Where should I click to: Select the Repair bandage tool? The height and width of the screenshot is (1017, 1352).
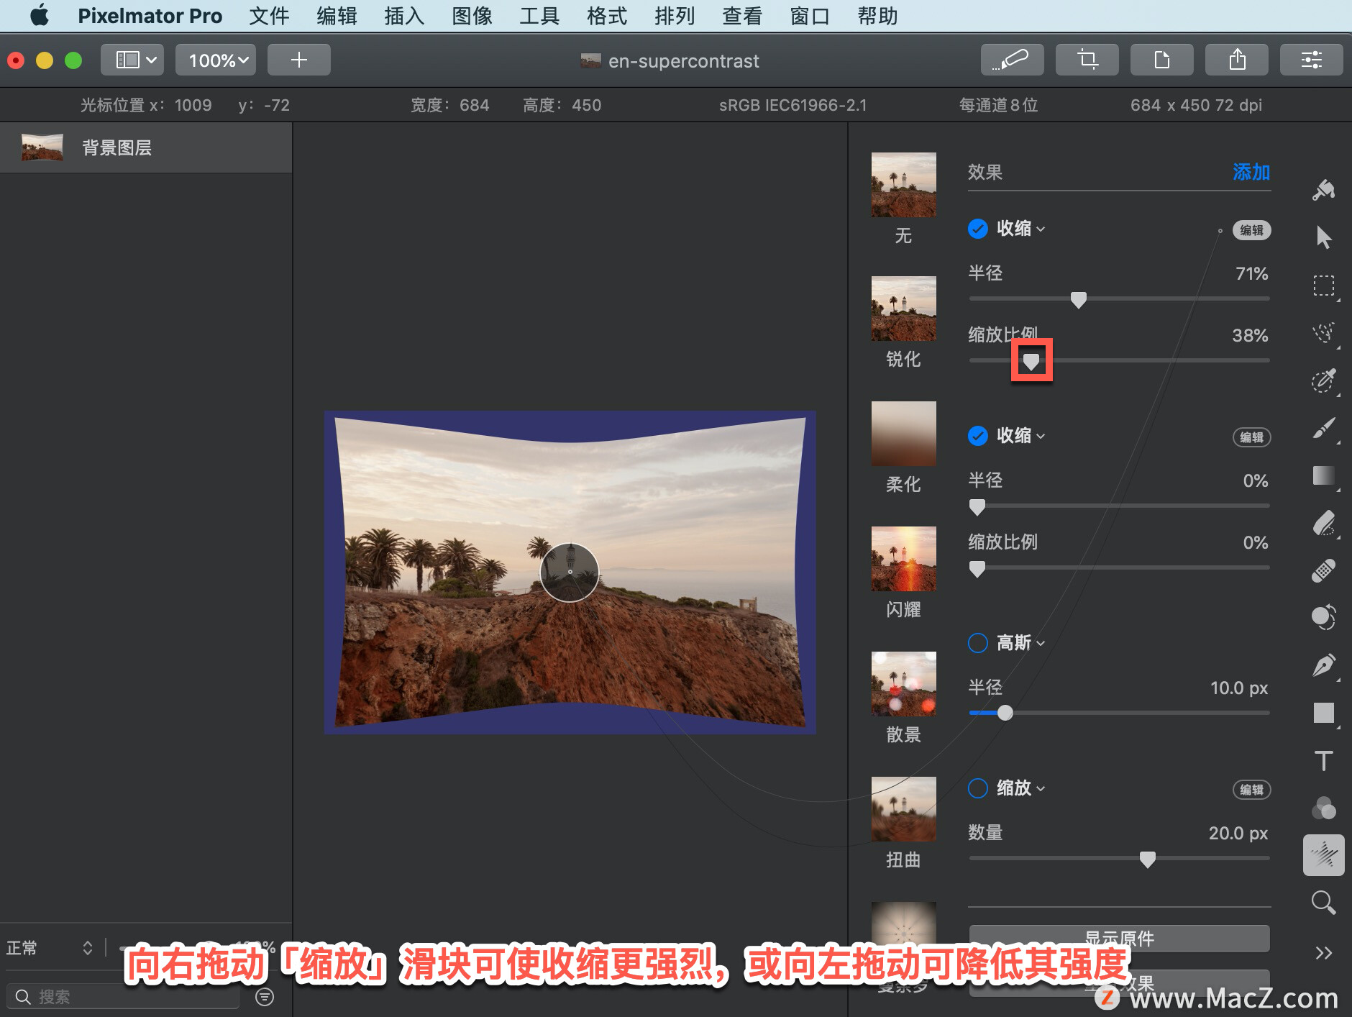1323,571
